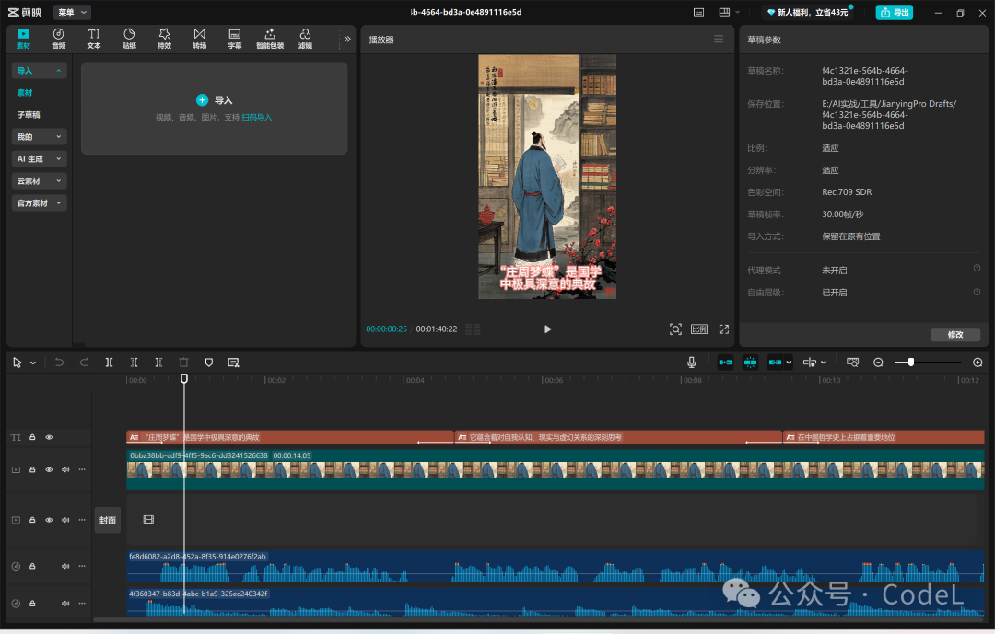Zoom out the timeline with minus icon

878,363
